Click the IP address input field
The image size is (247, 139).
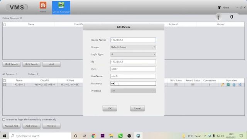point(133,62)
